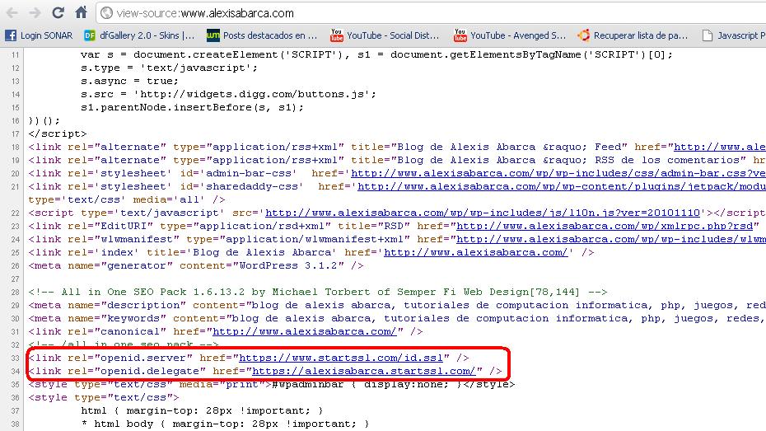Click the meta name description line
Image resolution: width=766 pixels, height=431 pixels.
coord(397,306)
